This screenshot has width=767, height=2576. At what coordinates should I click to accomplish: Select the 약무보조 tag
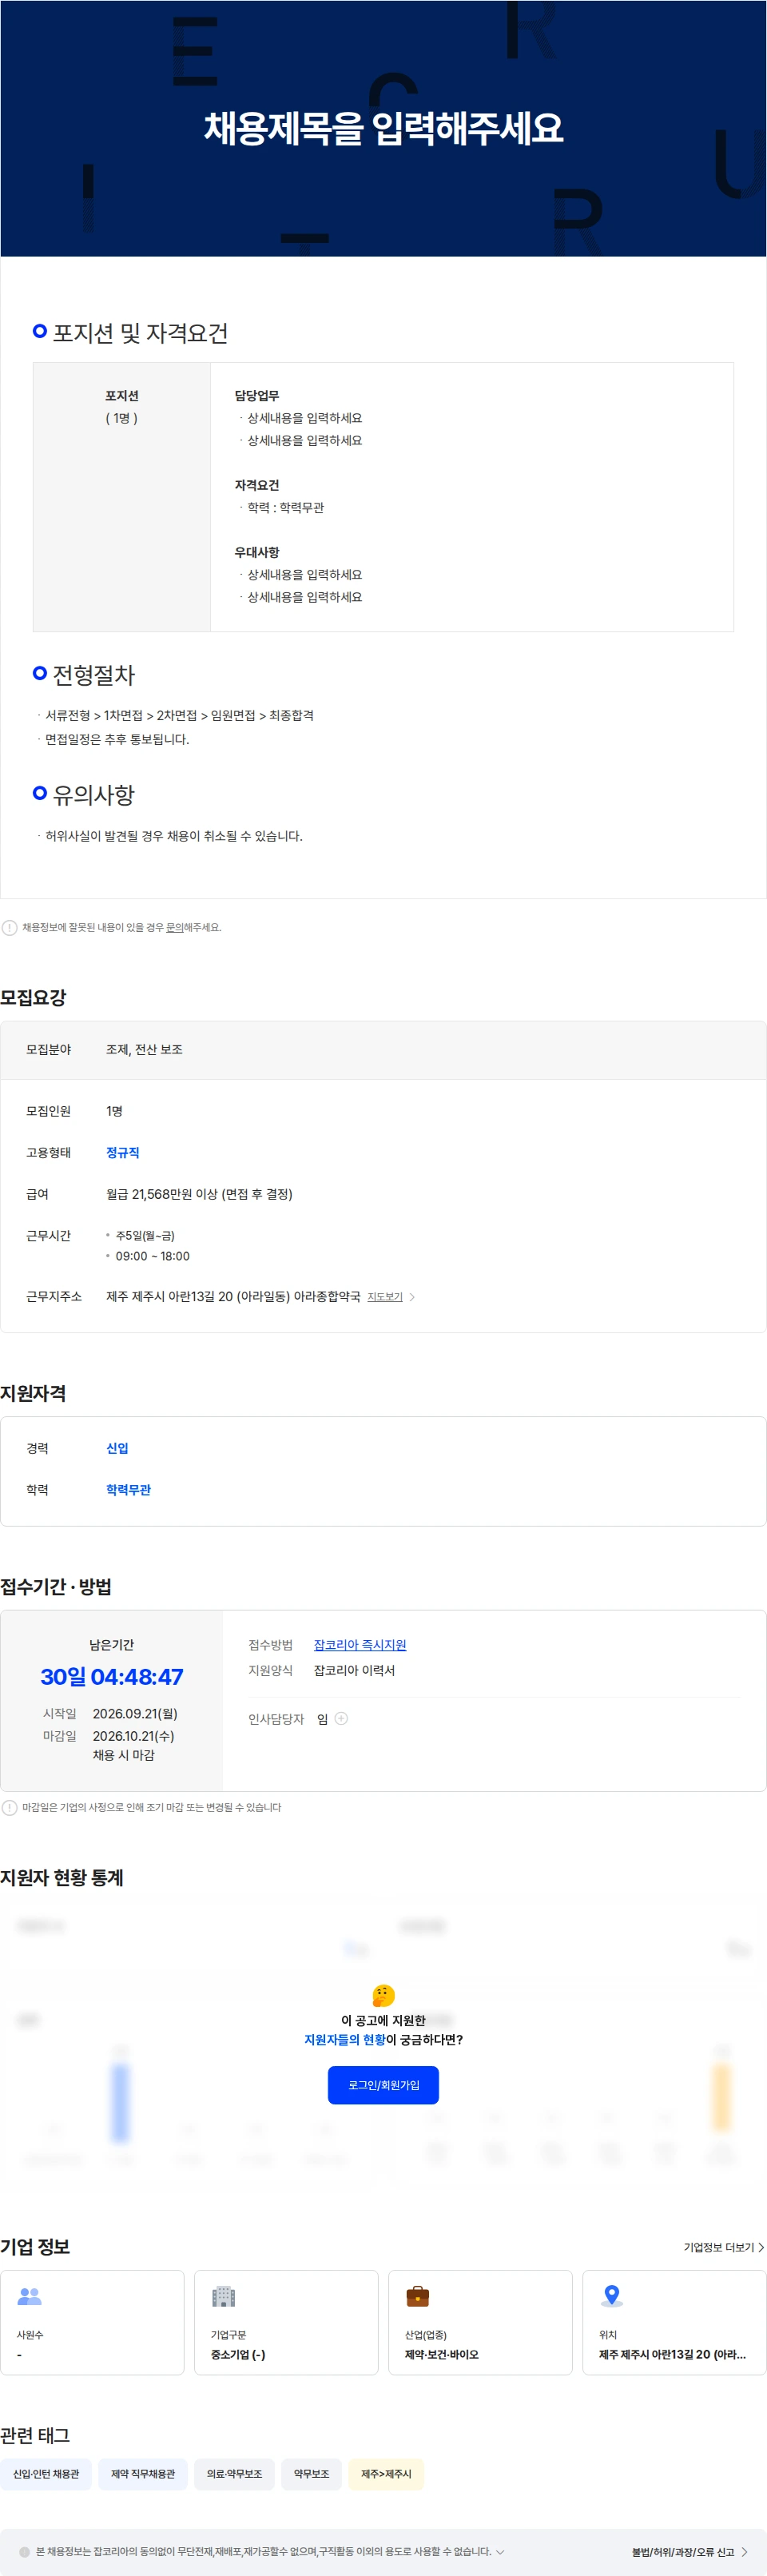click(311, 2474)
